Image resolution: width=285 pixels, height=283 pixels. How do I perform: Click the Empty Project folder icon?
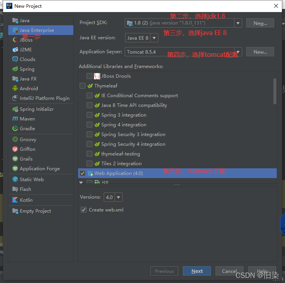click(15, 211)
